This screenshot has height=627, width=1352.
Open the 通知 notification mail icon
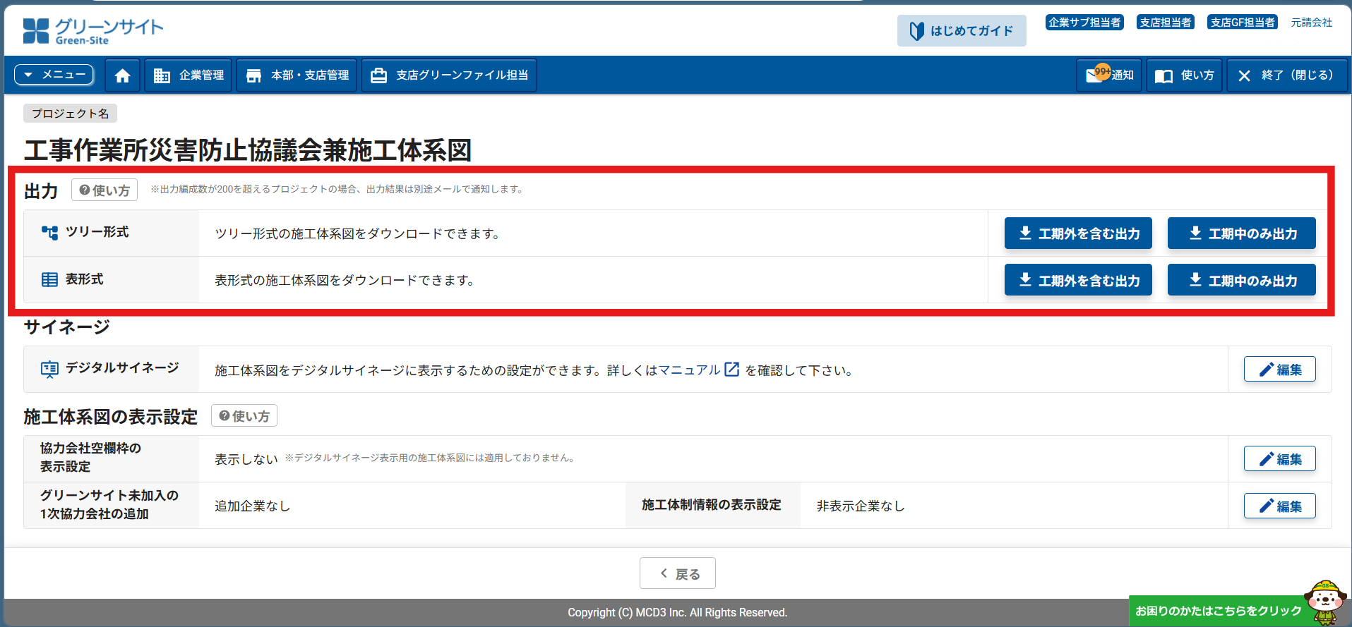point(1109,75)
